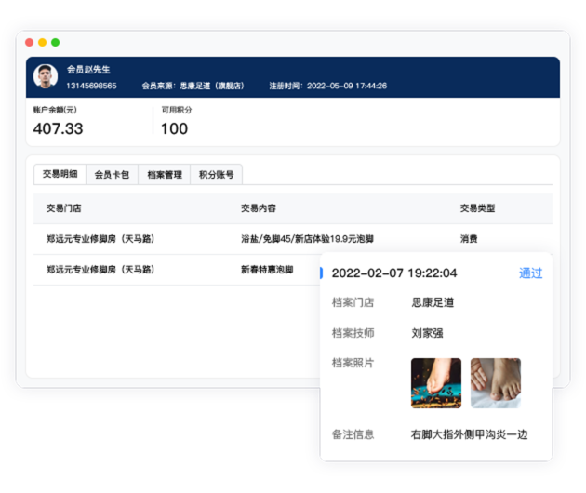Screen dimensions: 586x493
Task: Click the 交易类型 column header
Action: [x=477, y=208]
